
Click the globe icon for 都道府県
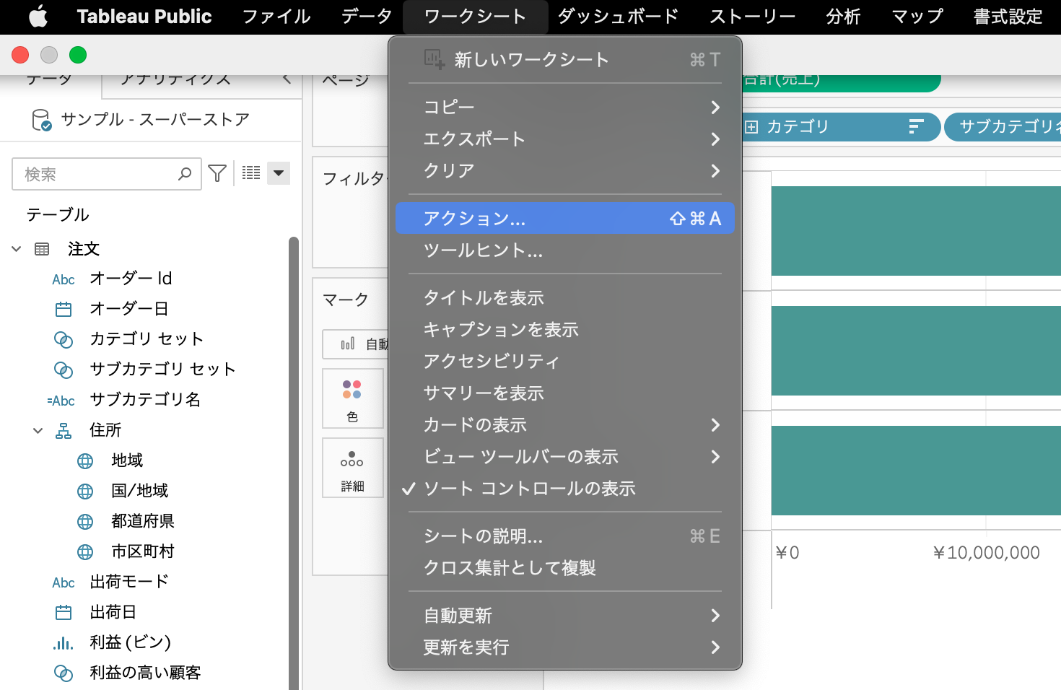(85, 522)
